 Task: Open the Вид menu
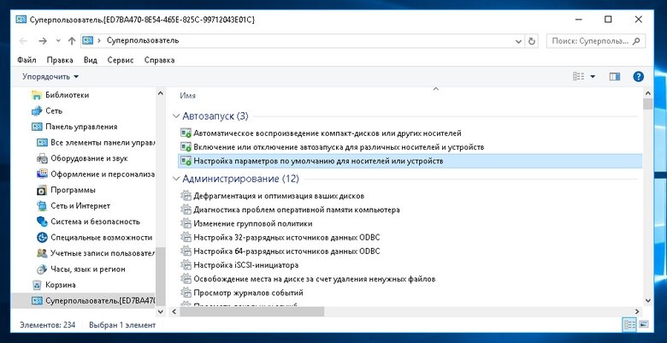point(90,60)
